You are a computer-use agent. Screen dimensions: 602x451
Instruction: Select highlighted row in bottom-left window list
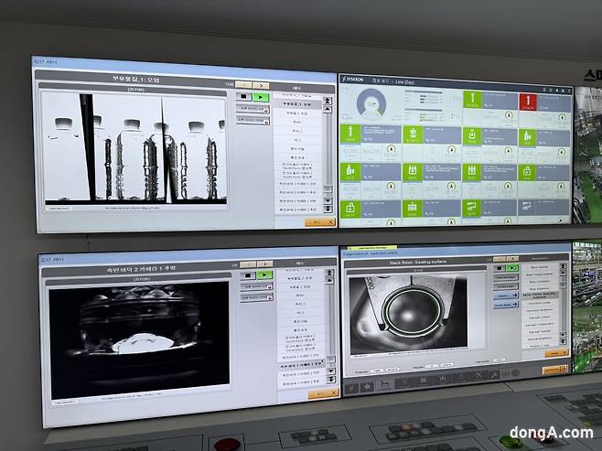(x=301, y=364)
